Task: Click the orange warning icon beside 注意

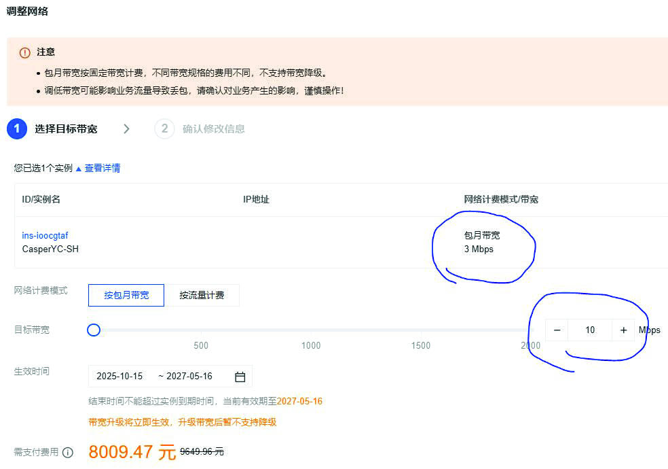Action: (x=25, y=52)
